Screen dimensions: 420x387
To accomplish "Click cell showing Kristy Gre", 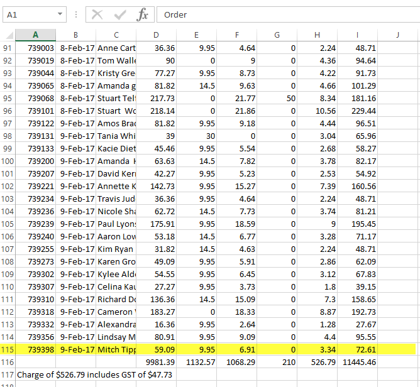I will pyautogui.click(x=116, y=74).
